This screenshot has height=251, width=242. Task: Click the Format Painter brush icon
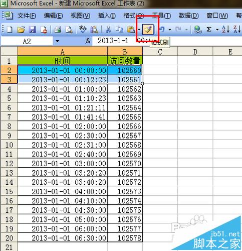[148, 30]
